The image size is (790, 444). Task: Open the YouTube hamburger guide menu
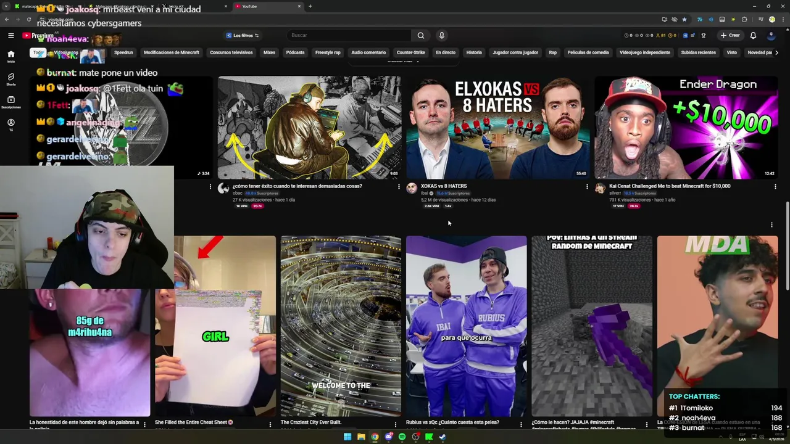click(10, 36)
